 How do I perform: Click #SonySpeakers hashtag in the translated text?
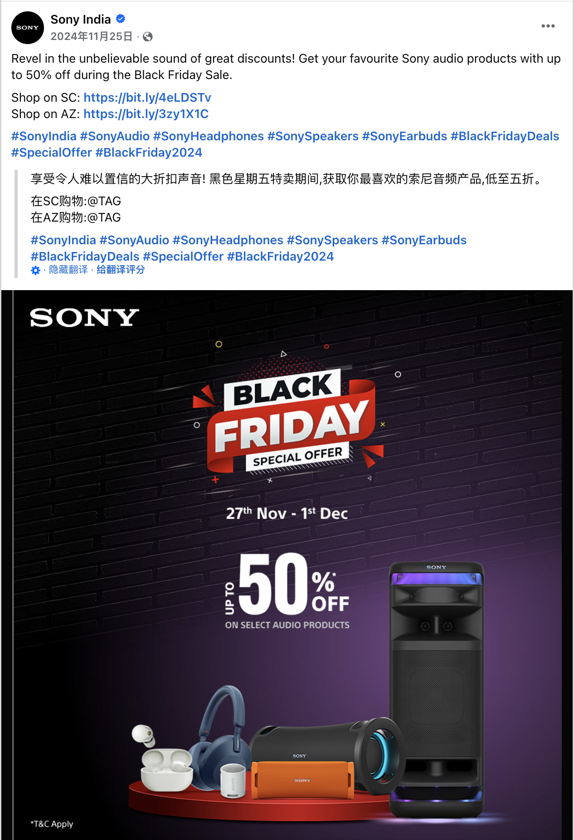coord(332,240)
